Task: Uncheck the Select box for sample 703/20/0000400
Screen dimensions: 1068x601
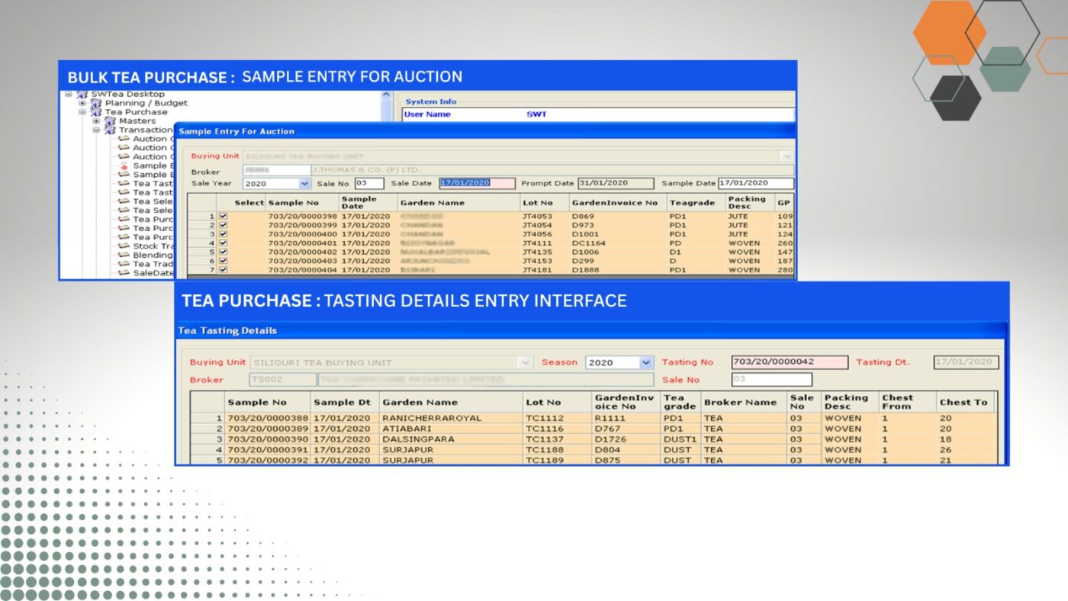Action: click(223, 234)
